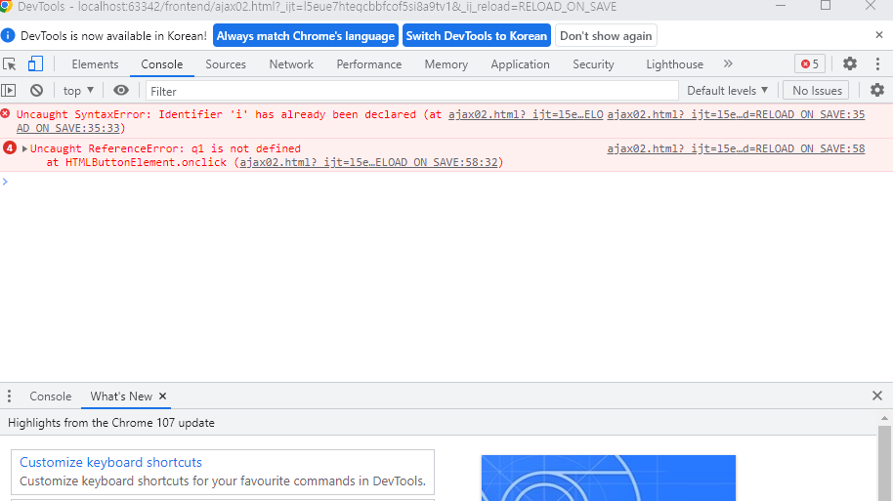Open the Default levels dropdown
Viewport: 893px width, 501px height.
(727, 91)
